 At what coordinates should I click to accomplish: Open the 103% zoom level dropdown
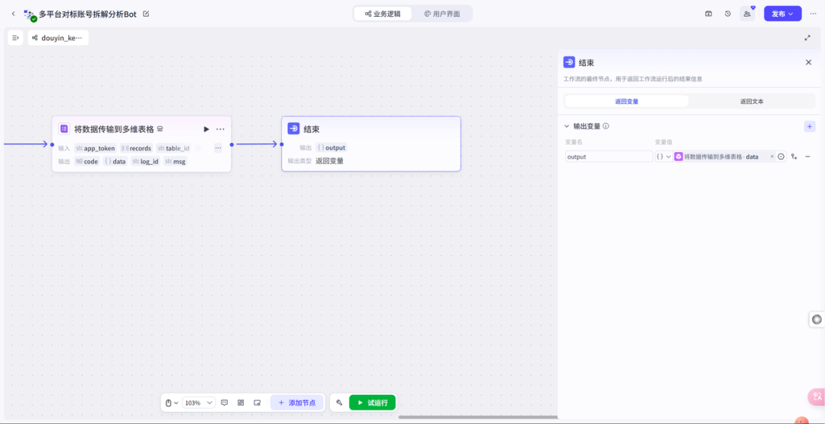199,403
